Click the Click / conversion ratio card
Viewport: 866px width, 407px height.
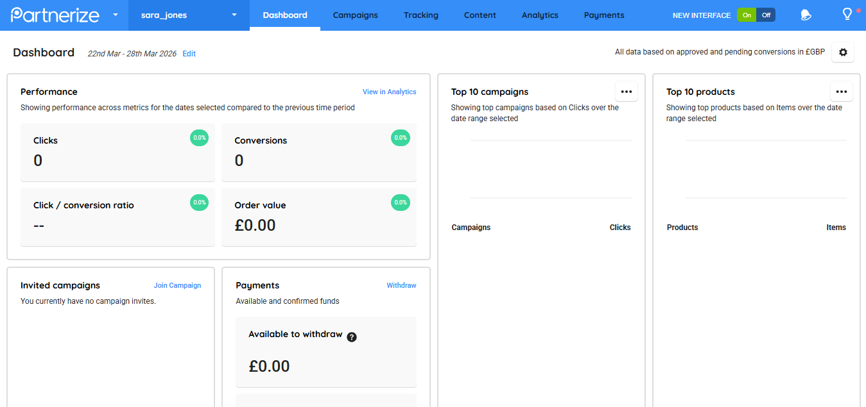click(117, 217)
